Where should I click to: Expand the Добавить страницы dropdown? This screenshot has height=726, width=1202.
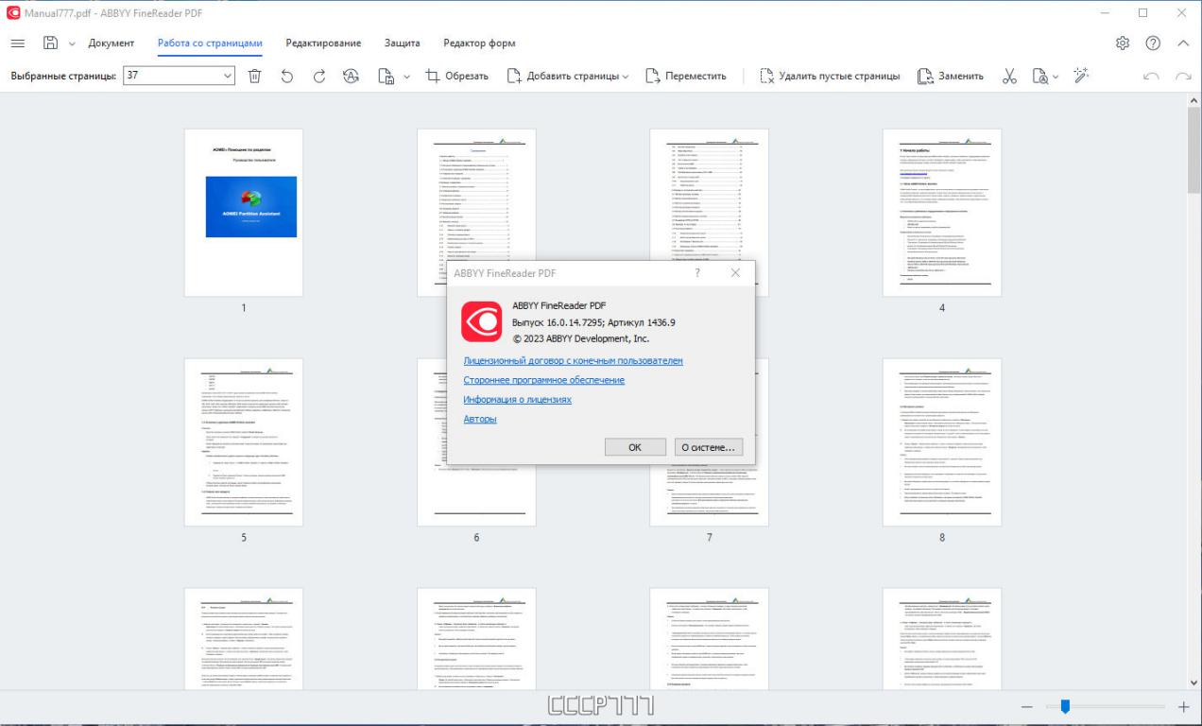point(626,77)
